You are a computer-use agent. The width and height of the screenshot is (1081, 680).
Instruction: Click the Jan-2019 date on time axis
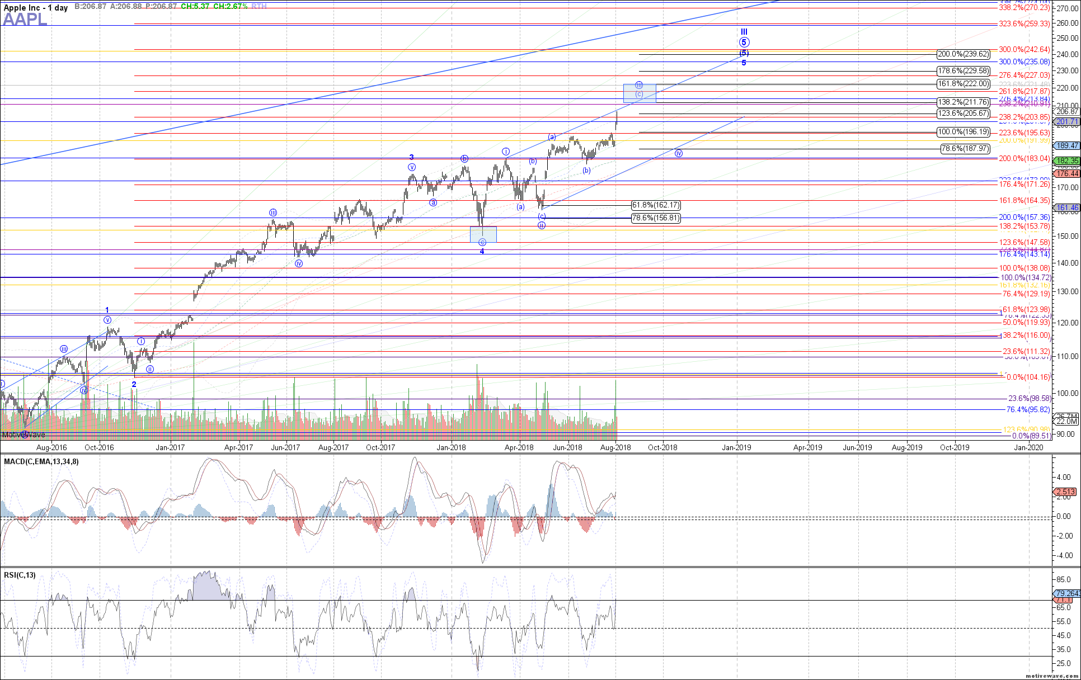pos(736,447)
